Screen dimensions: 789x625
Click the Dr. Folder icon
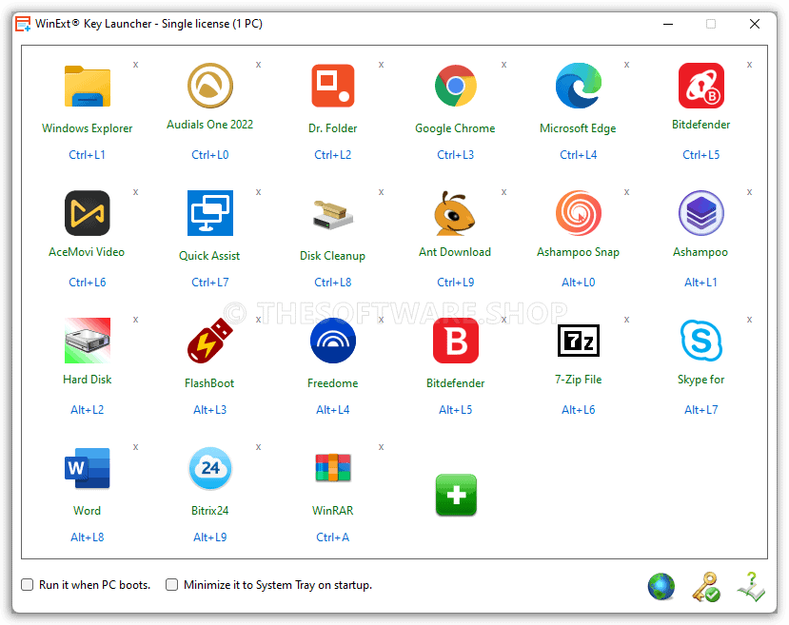tap(332, 86)
